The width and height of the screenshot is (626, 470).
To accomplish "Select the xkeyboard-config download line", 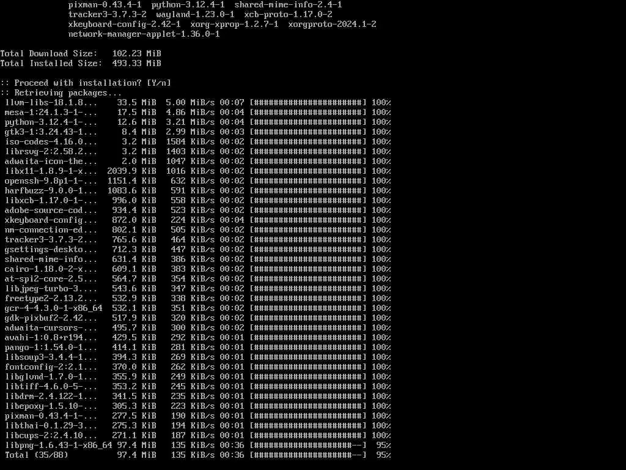I will click(x=198, y=220).
